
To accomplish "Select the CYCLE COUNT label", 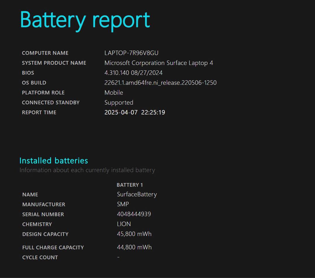I will [x=40, y=257].
